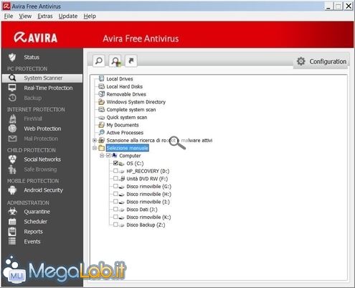Select the Local Hard Disks profile
The height and width of the screenshot is (288, 355).
coord(124,86)
